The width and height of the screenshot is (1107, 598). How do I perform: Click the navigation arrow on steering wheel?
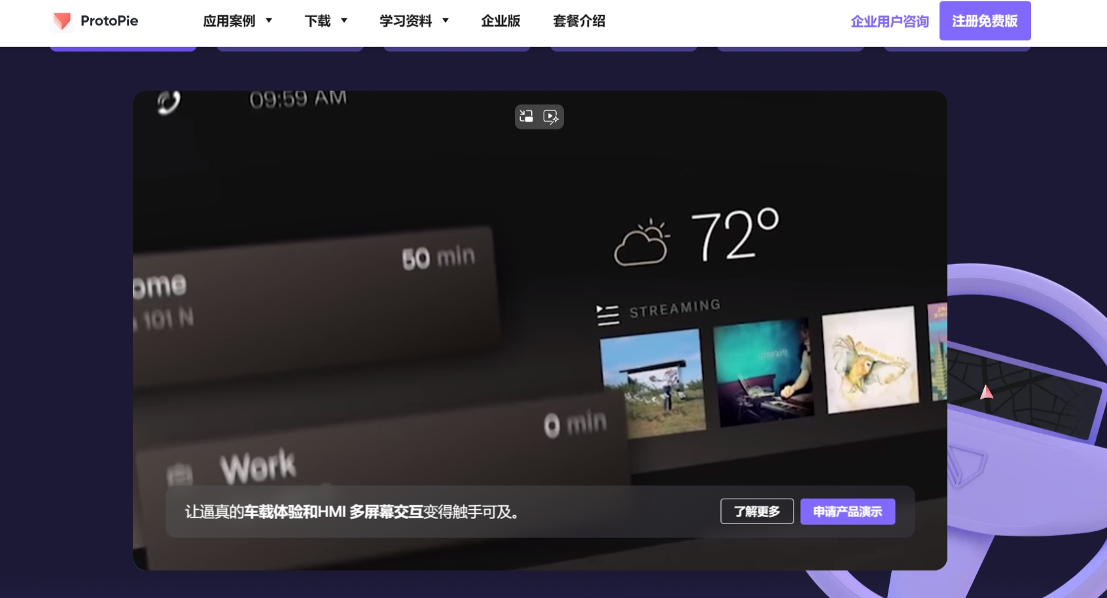click(987, 391)
